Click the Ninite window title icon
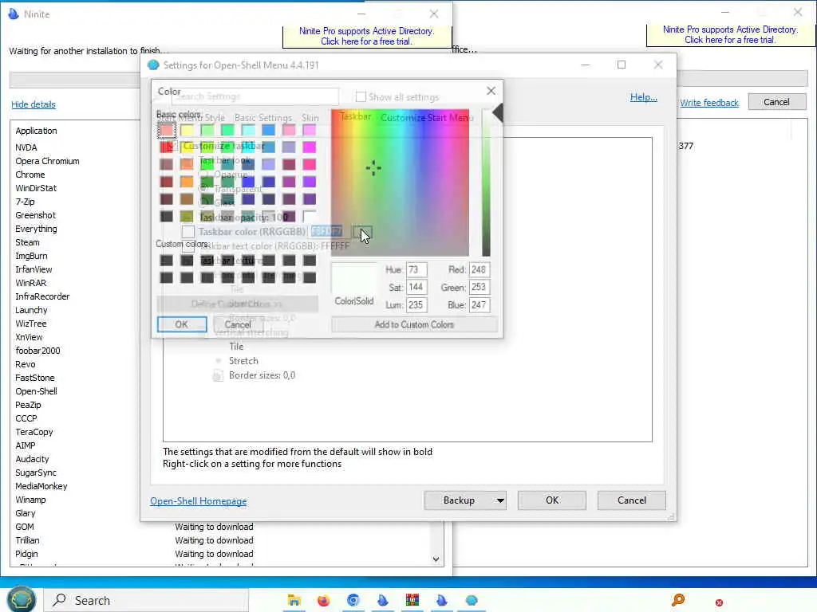Image resolution: width=817 pixels, height=612 pixels. click(x=14, y=14)
